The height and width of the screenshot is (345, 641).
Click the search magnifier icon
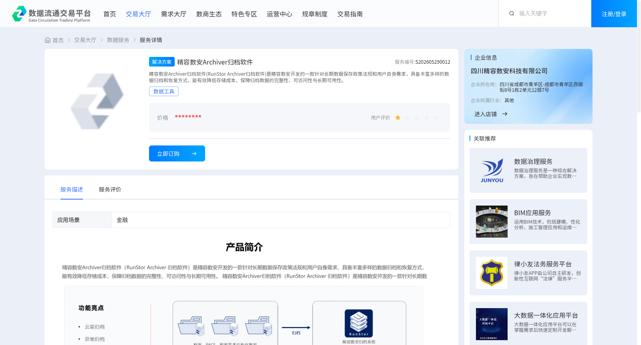pos(512,14)
